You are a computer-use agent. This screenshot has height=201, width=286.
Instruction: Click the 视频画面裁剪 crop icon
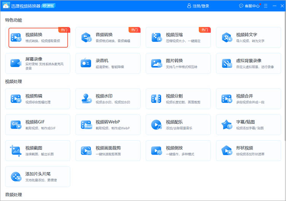(x=86, y=151)
